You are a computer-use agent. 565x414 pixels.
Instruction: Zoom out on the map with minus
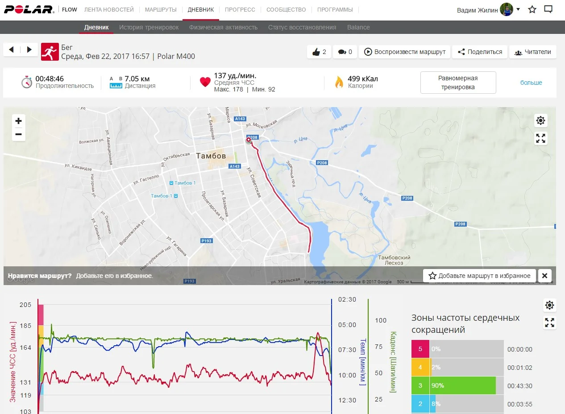pyautogui.click(x=18, y=134)
